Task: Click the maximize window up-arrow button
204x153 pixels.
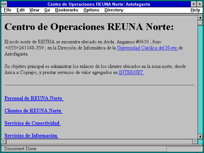Action: pyautogui.click(x=200, y=4)
